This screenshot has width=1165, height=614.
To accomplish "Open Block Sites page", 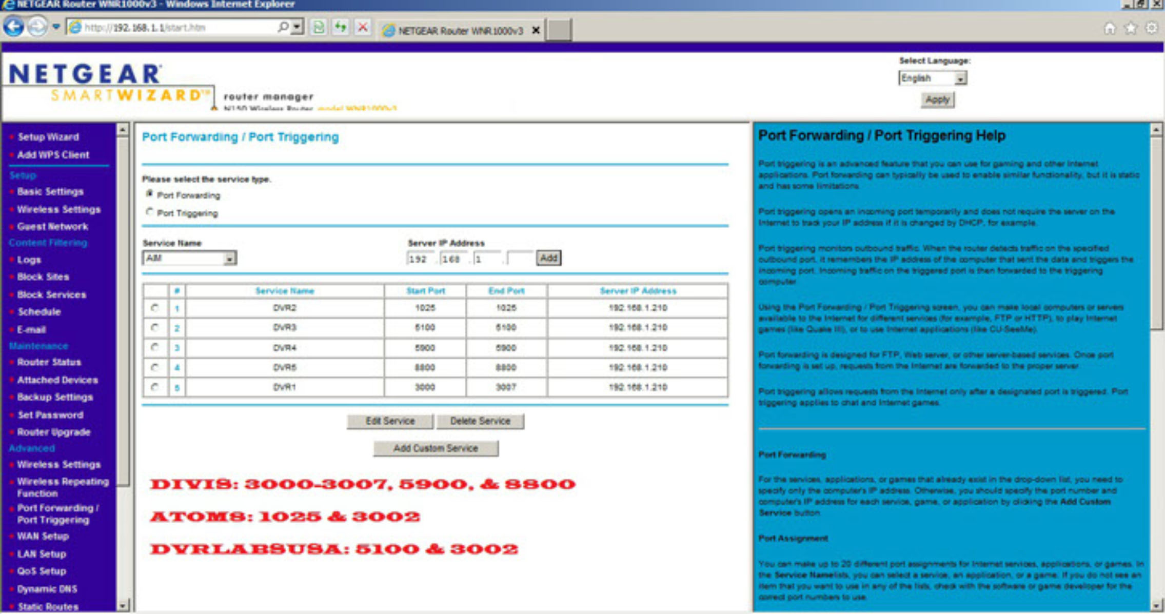I will tap(43, 277).
